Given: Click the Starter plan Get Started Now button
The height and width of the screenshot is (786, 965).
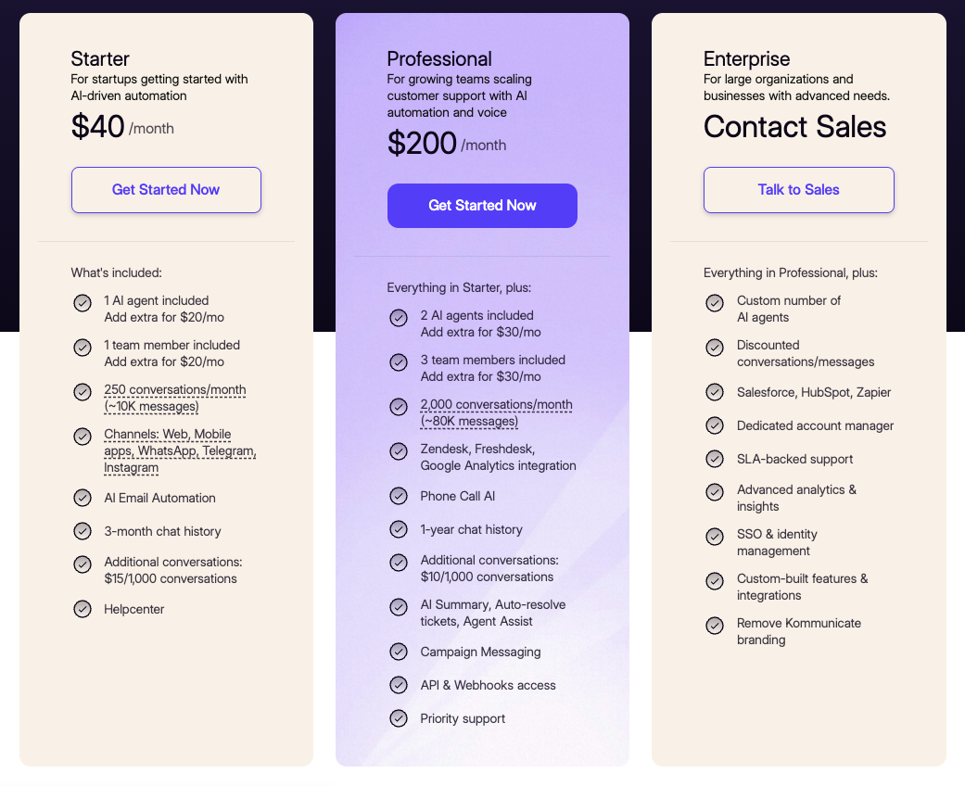Looking at the screenshot, I should point(166,190).
